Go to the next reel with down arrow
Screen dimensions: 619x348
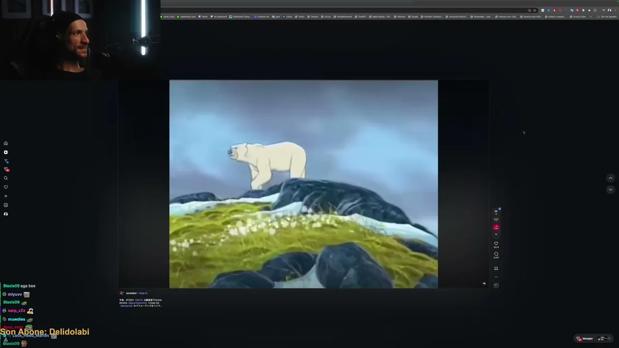610,189
